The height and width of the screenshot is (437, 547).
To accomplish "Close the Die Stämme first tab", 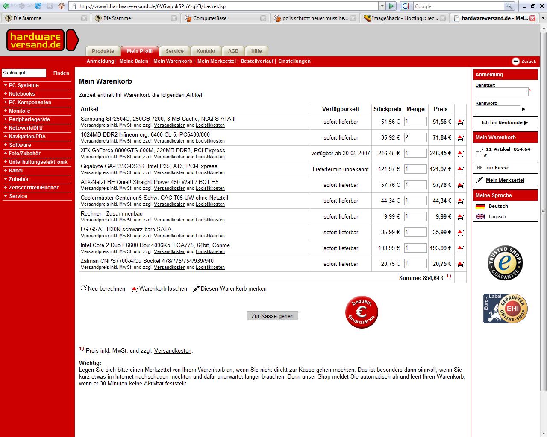I will (x=84, y=18).
